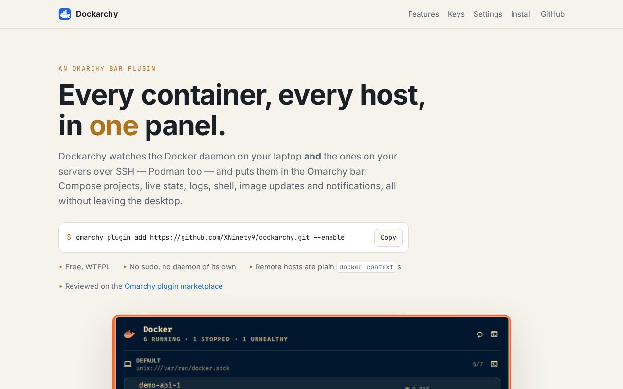This screenshot has height=389, width=623.
Task: Click the orange Docker whale icon in panel
Action: point(129,334)
